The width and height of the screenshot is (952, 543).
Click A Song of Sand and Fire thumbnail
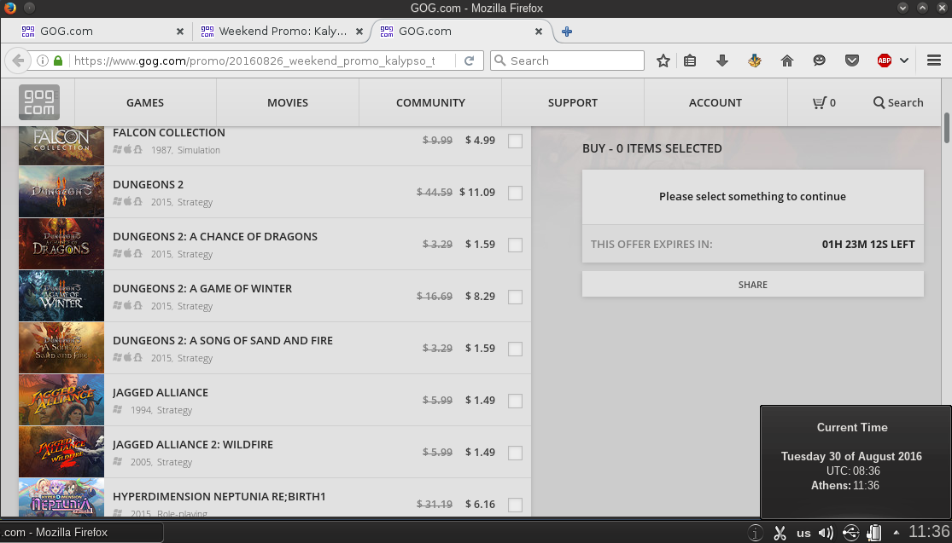point(61,348)
